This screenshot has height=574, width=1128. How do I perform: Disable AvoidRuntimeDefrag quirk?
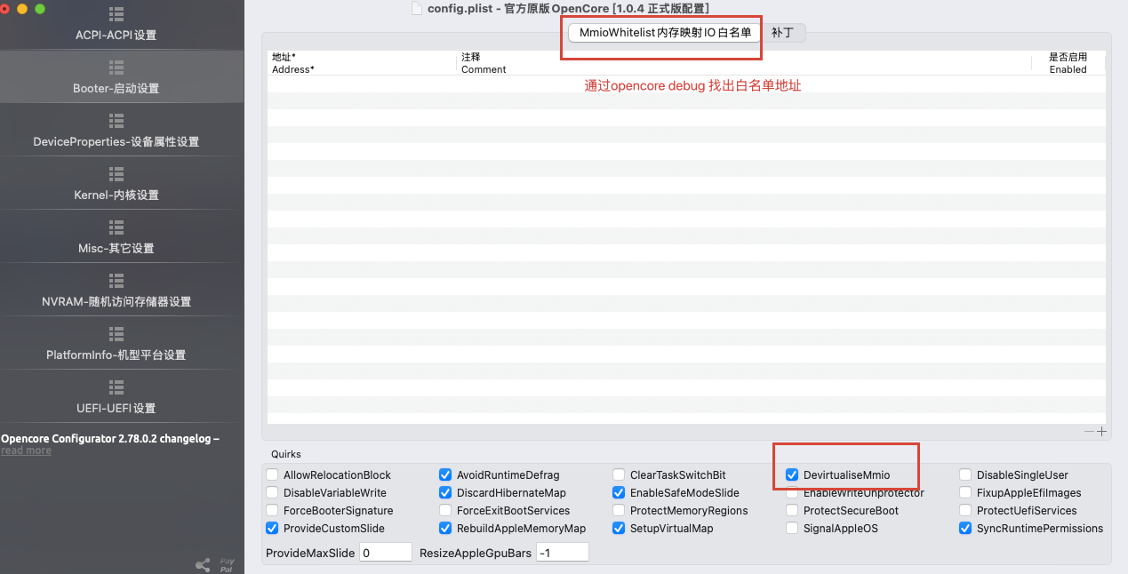click(x=445, y=475)
